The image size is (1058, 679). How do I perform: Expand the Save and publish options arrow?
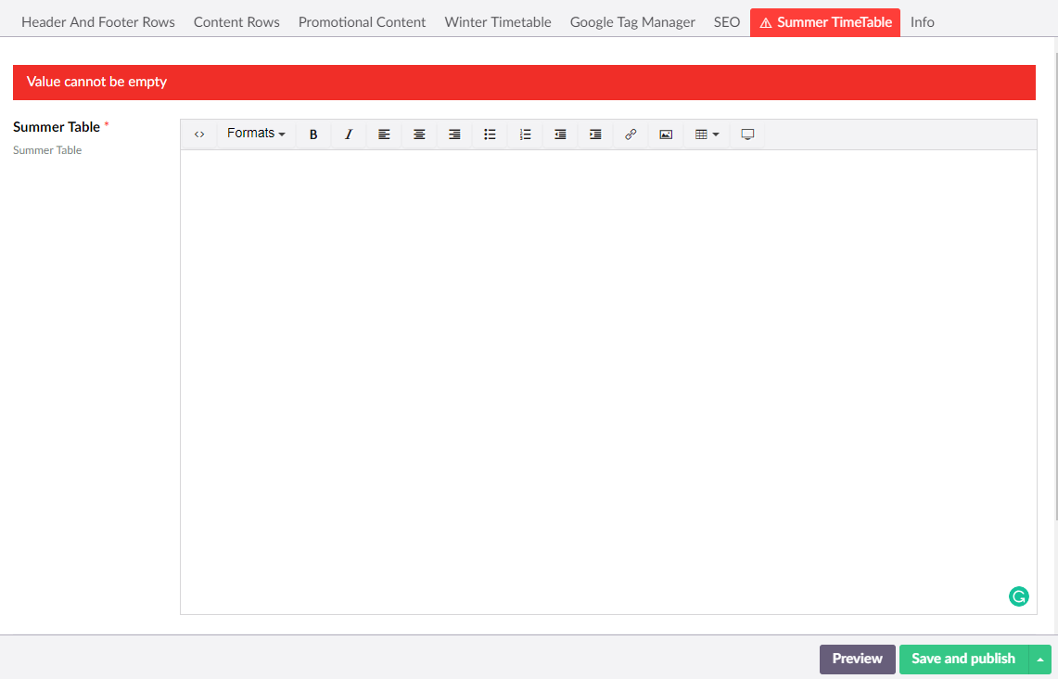[1039, 660]
